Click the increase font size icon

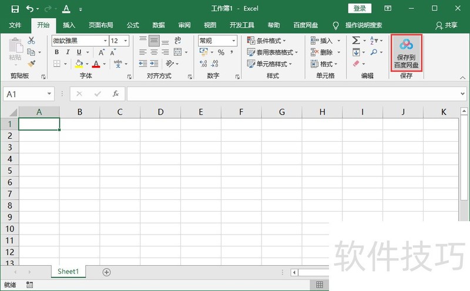coord(102,52)
